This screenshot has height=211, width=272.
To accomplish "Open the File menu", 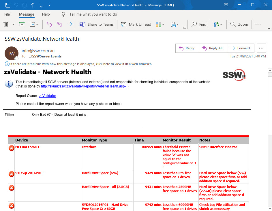I will [x=7, y=14].
